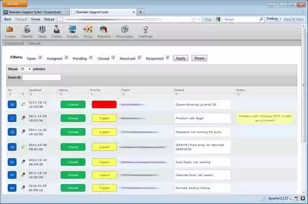
Task: Click Flash & Video toolbar item
Action: tap(294, 19)
